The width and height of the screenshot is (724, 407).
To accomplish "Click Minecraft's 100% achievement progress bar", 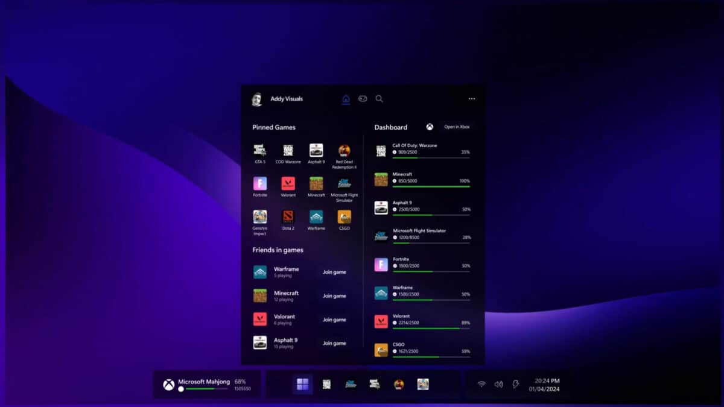I will tap(432, 188).
